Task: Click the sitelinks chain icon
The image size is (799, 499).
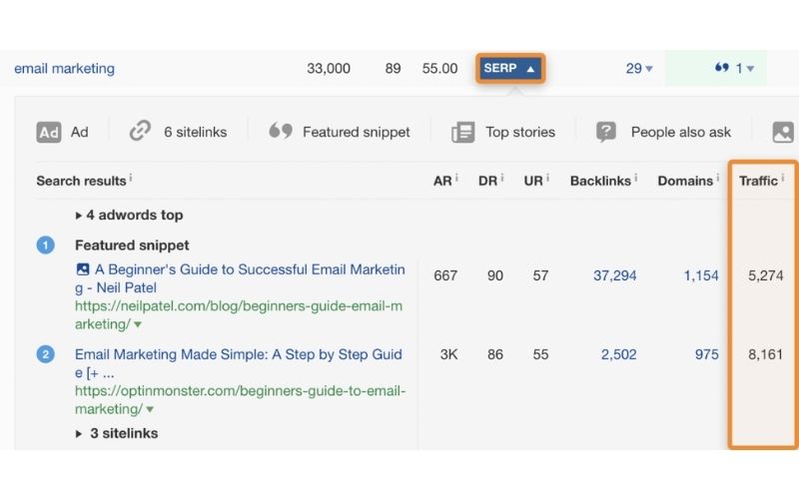Action: [x=140, y=131]
